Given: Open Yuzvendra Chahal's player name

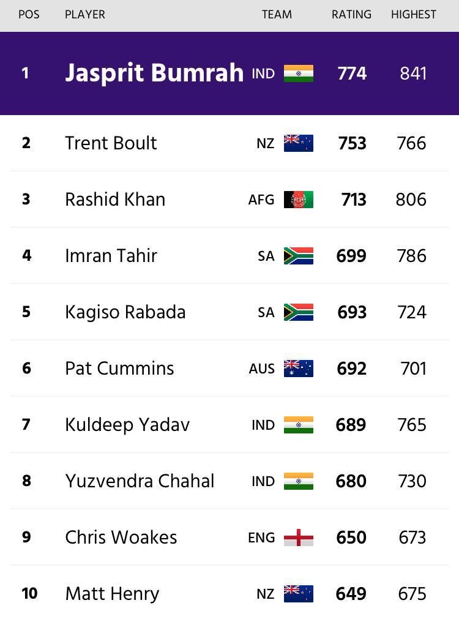Looking at the screenshot, I should 140,481.
